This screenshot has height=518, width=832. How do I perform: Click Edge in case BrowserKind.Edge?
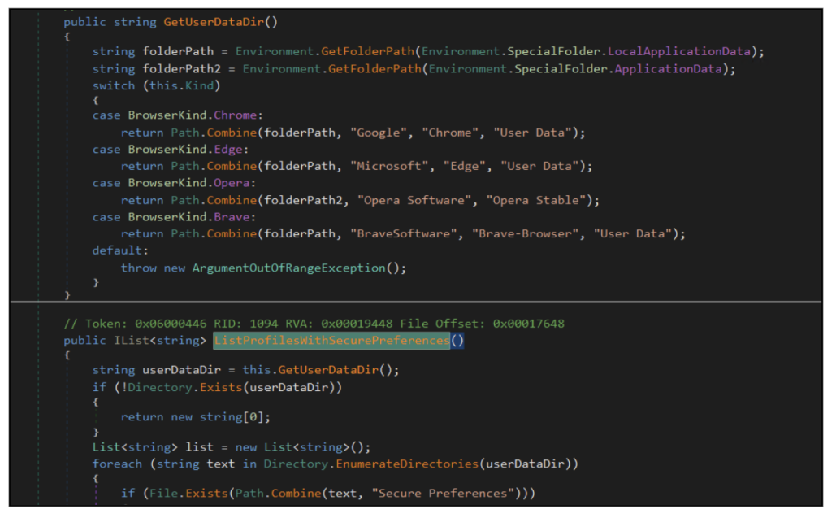(228, 150)
